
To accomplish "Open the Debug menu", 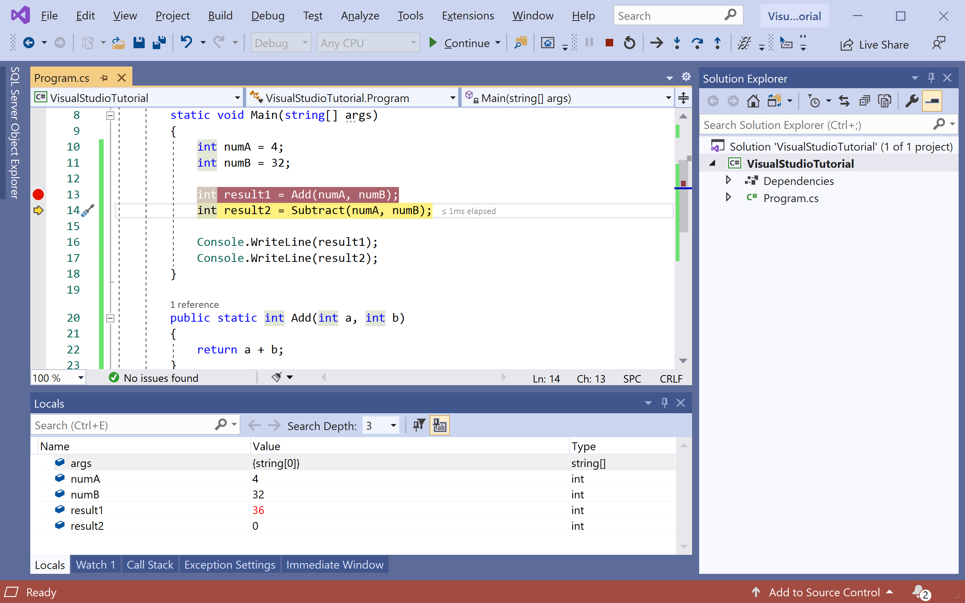I will (267, 16).
